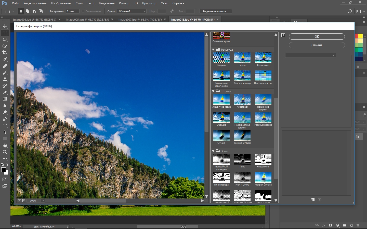The image size is (367, 229).
Task: Select the Blur tool
Action: (5, 106)
